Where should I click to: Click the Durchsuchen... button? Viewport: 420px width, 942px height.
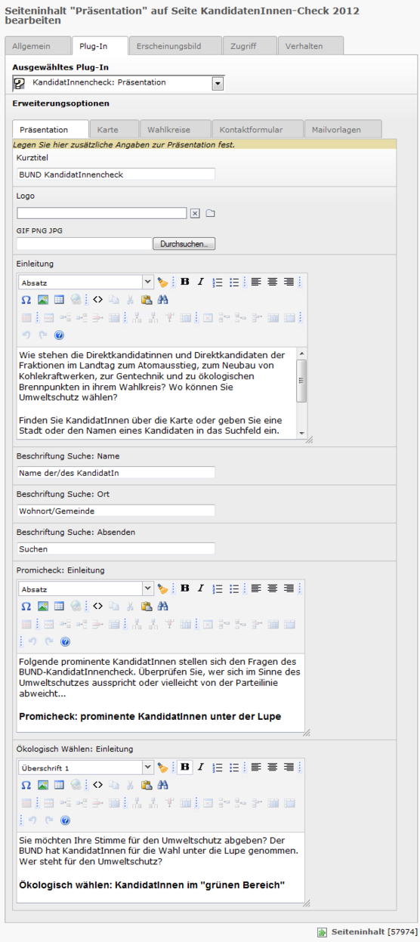(x=184, y=244)
